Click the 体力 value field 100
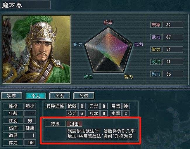190x149 pixels. tap(30, 143)
